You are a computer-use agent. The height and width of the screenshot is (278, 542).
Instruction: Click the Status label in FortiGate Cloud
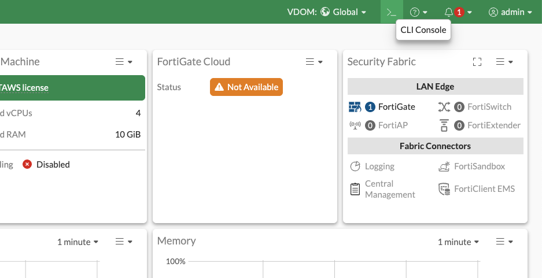(x=169, y=87)
